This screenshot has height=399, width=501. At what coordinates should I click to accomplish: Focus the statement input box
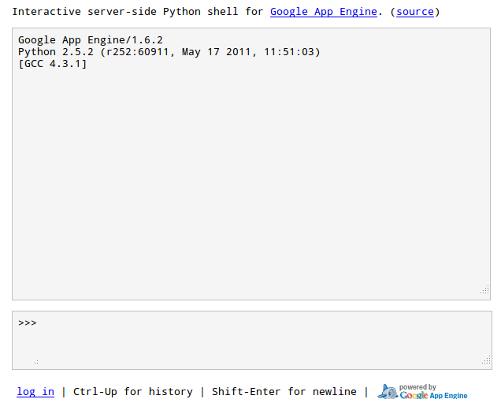[252, 340]
